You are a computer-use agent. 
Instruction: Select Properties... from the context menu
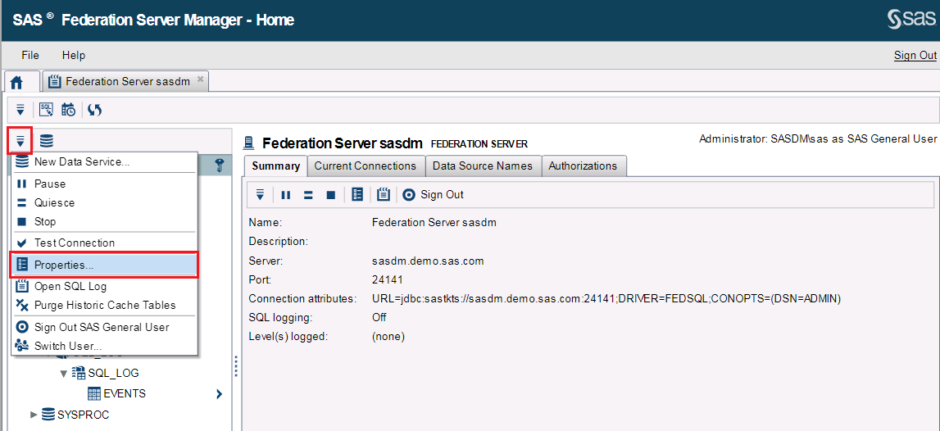click(64, 265)
